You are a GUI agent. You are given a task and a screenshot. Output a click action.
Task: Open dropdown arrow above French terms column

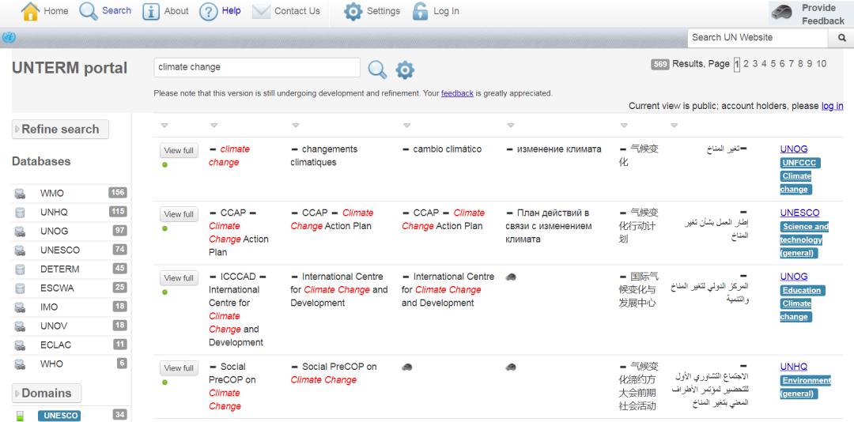pyautogui.click(x=295, y=126)
